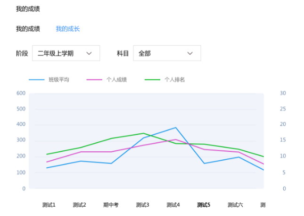Click the 测试4 x-axis label
The width and height of the screenshot is (304, 216).
(x=173, y=205)
